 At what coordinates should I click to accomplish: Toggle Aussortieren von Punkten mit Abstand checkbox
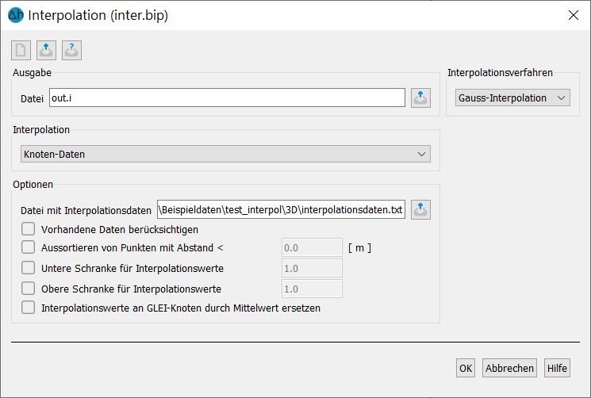coord(29,247)
